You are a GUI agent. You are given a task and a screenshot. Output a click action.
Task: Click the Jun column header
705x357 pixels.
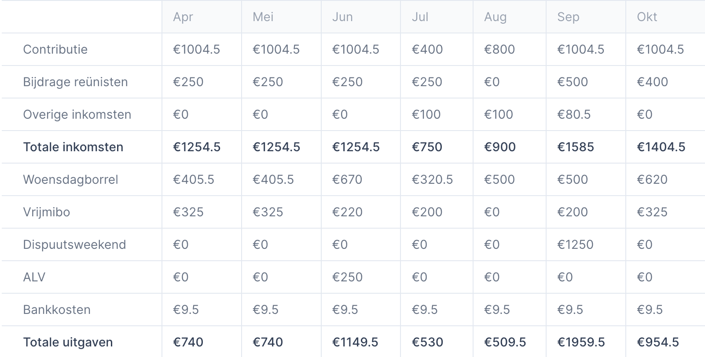tap(342, 17)
